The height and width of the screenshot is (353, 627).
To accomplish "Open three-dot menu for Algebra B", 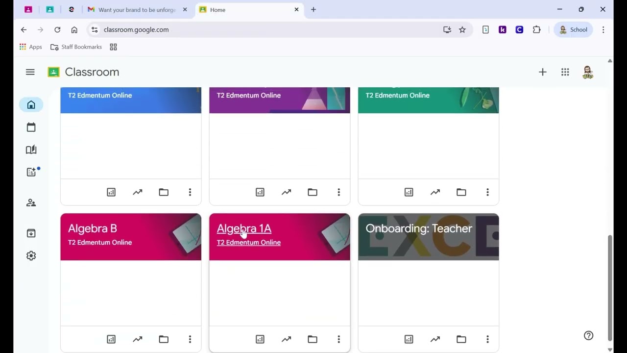I will tap(190, 339).
